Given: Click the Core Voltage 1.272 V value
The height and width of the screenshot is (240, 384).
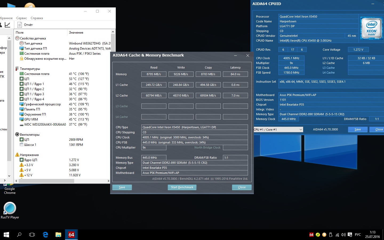Looking at the screenshot, I should pyautogui.click(x=358, y=50).
